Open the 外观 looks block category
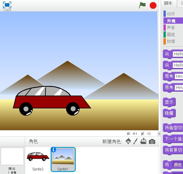 173,21
